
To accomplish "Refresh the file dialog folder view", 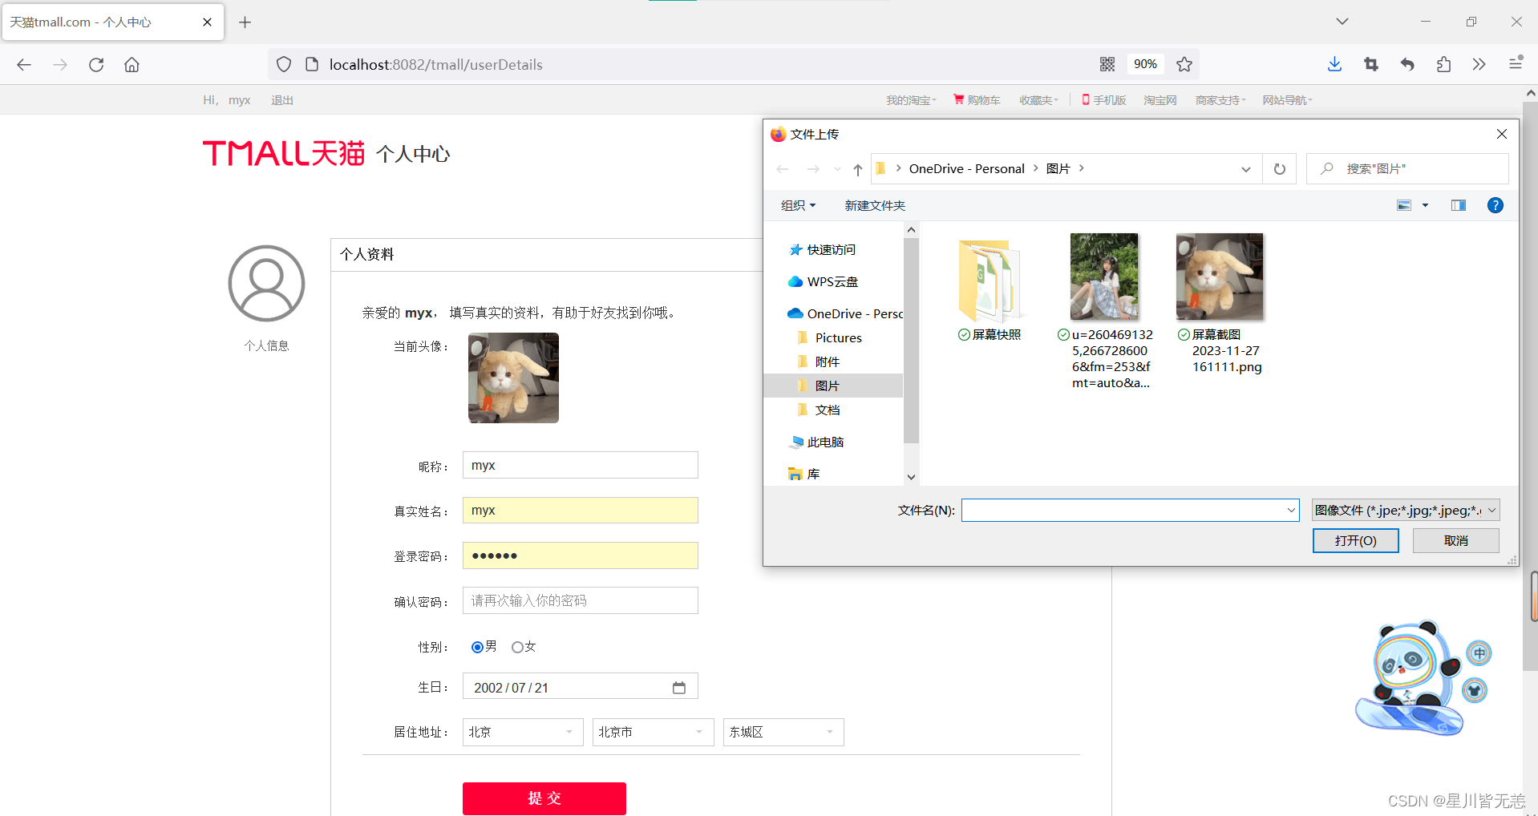I will tap(1280, 169).
